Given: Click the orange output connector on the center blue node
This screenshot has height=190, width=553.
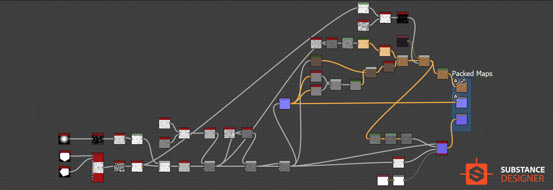Looking at the screenshot, I should click(291, 104).
